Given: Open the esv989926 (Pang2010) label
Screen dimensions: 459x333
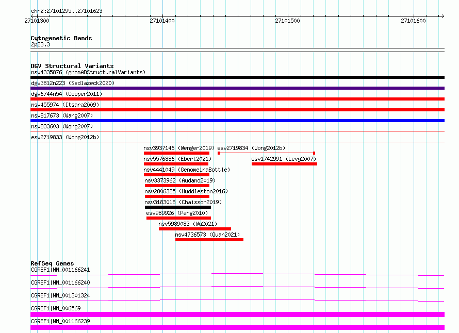Looking at the screenshot, I should (177, 213).
